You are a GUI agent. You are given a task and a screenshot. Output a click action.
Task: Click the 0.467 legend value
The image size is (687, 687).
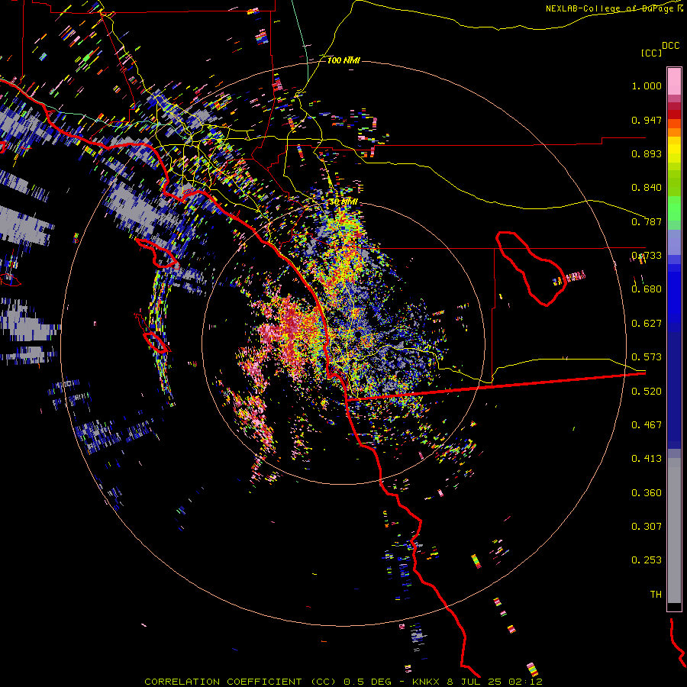(x=647, y=425)
